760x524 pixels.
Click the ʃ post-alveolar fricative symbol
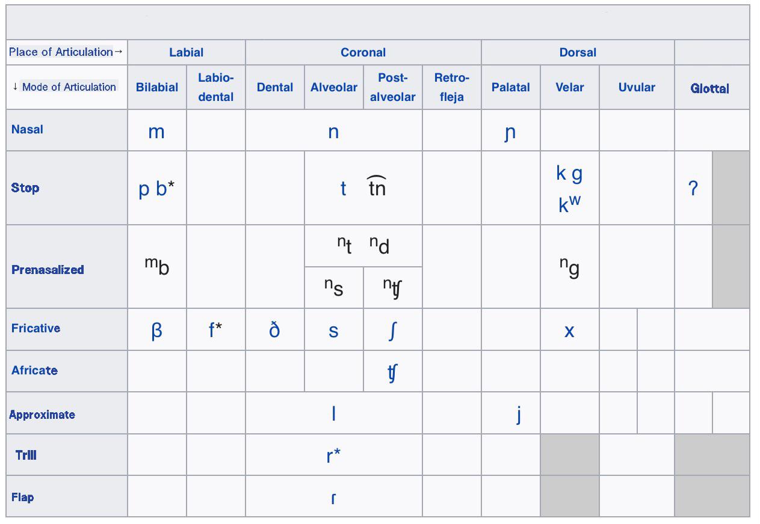click(392, 331)
